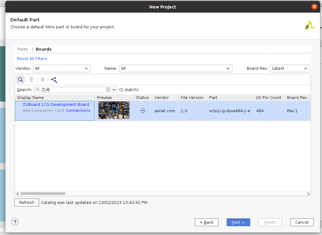Open the help question mark icon
Screen dimensions: 322x235
click(15, 222)
